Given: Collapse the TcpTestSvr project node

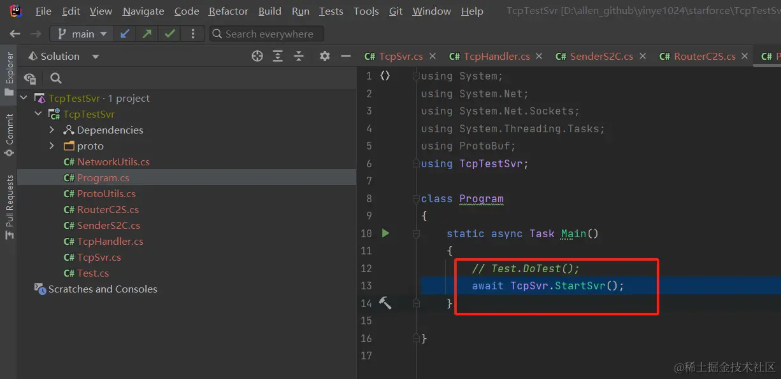Looking at the screenshot, I should click(39, 114).
